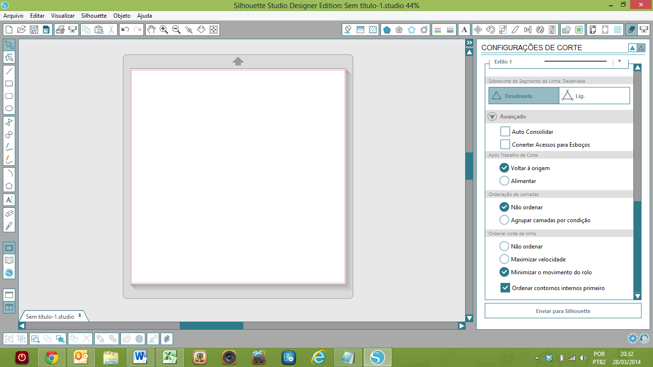Switch to the Sem título-1.studio tab
Viewport: 653px width, 367px height.
click(50, 316)
